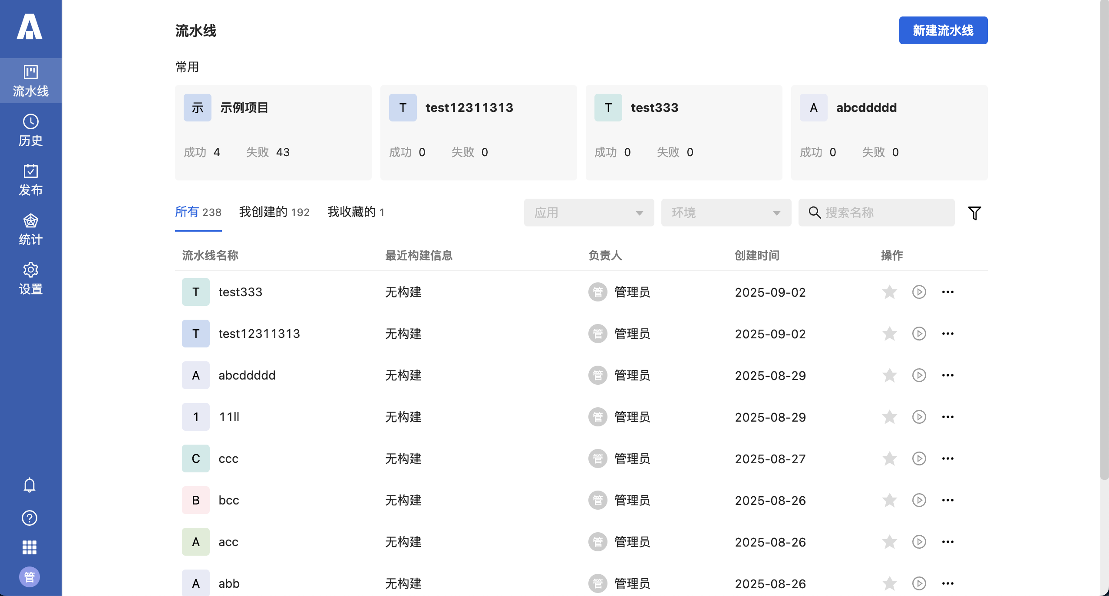
Task: Toggle favorite star for bcc row
Action: pos(889,500)
